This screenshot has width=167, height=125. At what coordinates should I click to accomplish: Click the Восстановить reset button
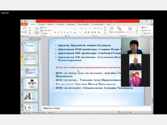[46, 30]
